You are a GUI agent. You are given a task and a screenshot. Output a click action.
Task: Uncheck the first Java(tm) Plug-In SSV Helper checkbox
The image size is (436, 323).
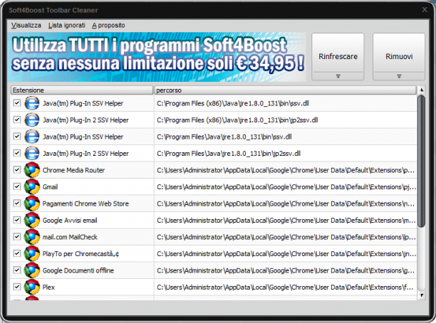coord(17,103)
